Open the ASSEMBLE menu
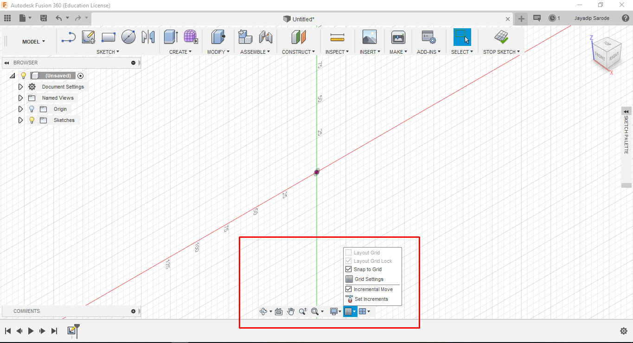 pos(255,52)
